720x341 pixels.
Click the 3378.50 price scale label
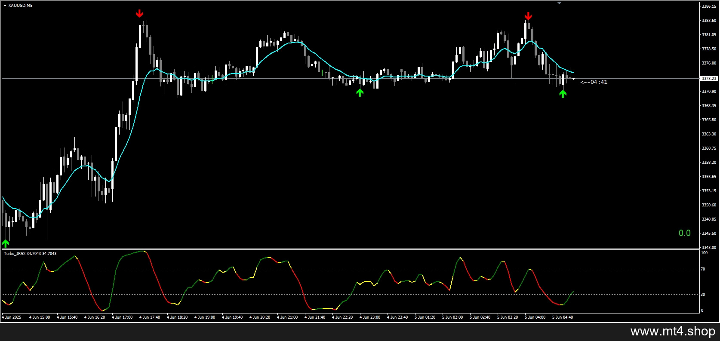(x=709, y=49)
